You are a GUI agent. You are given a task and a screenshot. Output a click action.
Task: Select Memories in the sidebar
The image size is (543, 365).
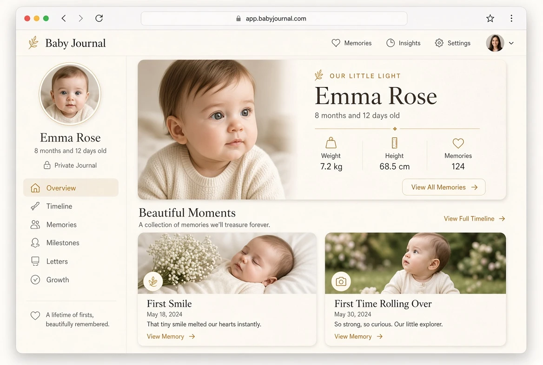pyautogui.click(x=71, y=224)
